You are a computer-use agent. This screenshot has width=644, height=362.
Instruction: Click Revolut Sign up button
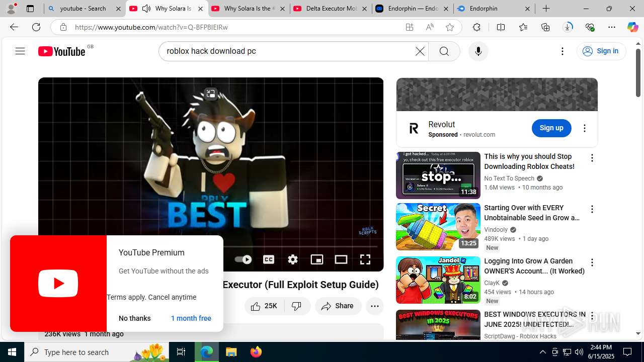(551, 128)
